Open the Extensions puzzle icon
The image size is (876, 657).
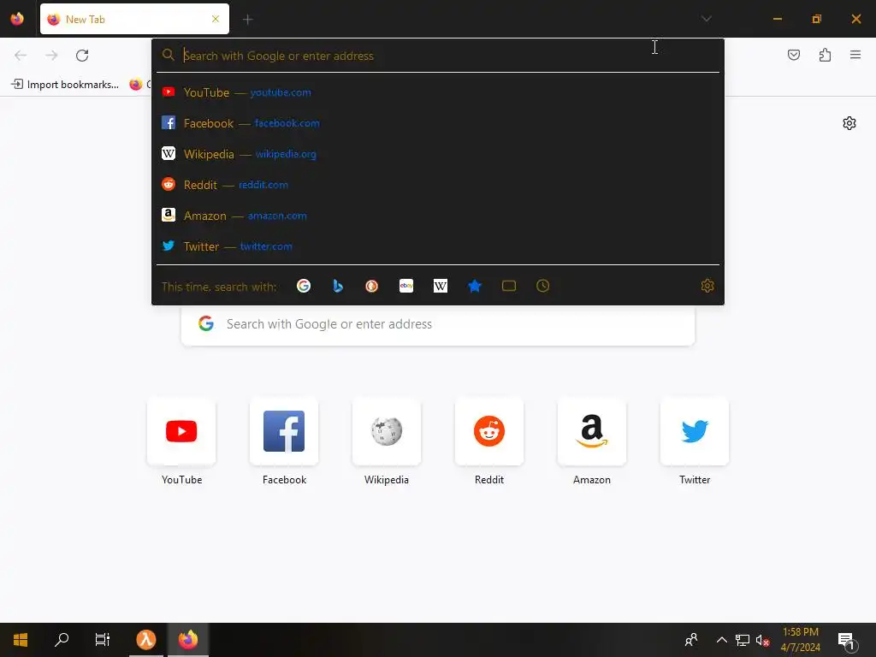(825, 55)
